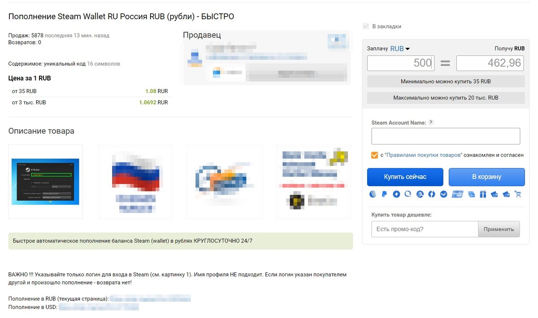This screenshot has width=538, height=318.
Task: Click the «Получу RUB» label
Action: pyautogui.click(x=510, y=49)
